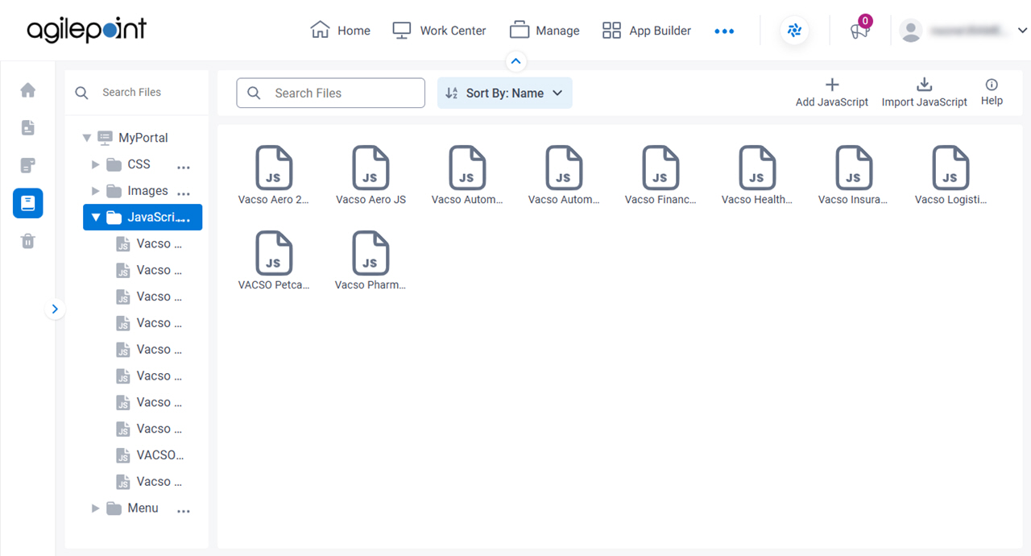Select the highlighted JavaScript folder
Image resolution: width=1031 pixels, height=556 pixels.
click(x=143, y=218)
